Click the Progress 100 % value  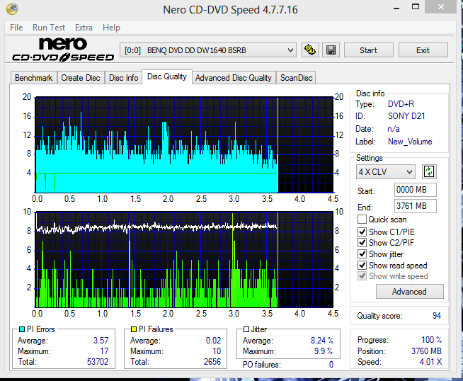[x=431, y=340]
